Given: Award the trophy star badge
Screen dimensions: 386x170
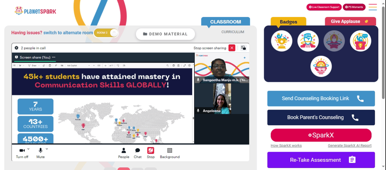Looking at the screenshot, I should 282,41.
